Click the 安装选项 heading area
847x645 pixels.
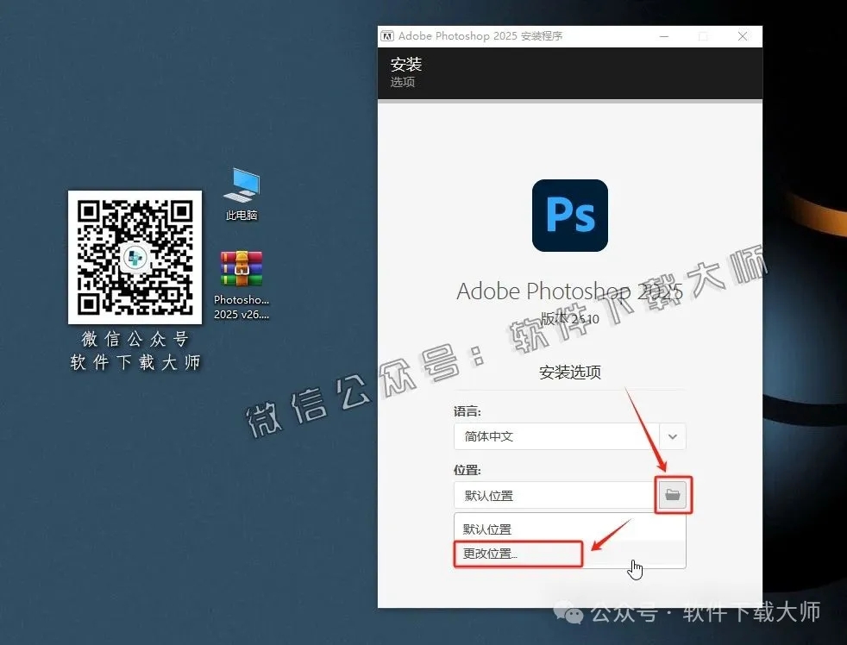click(x=569, y=373)
